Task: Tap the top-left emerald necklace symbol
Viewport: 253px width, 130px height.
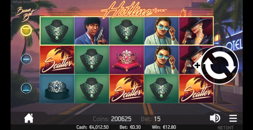Action: point(57,31)
